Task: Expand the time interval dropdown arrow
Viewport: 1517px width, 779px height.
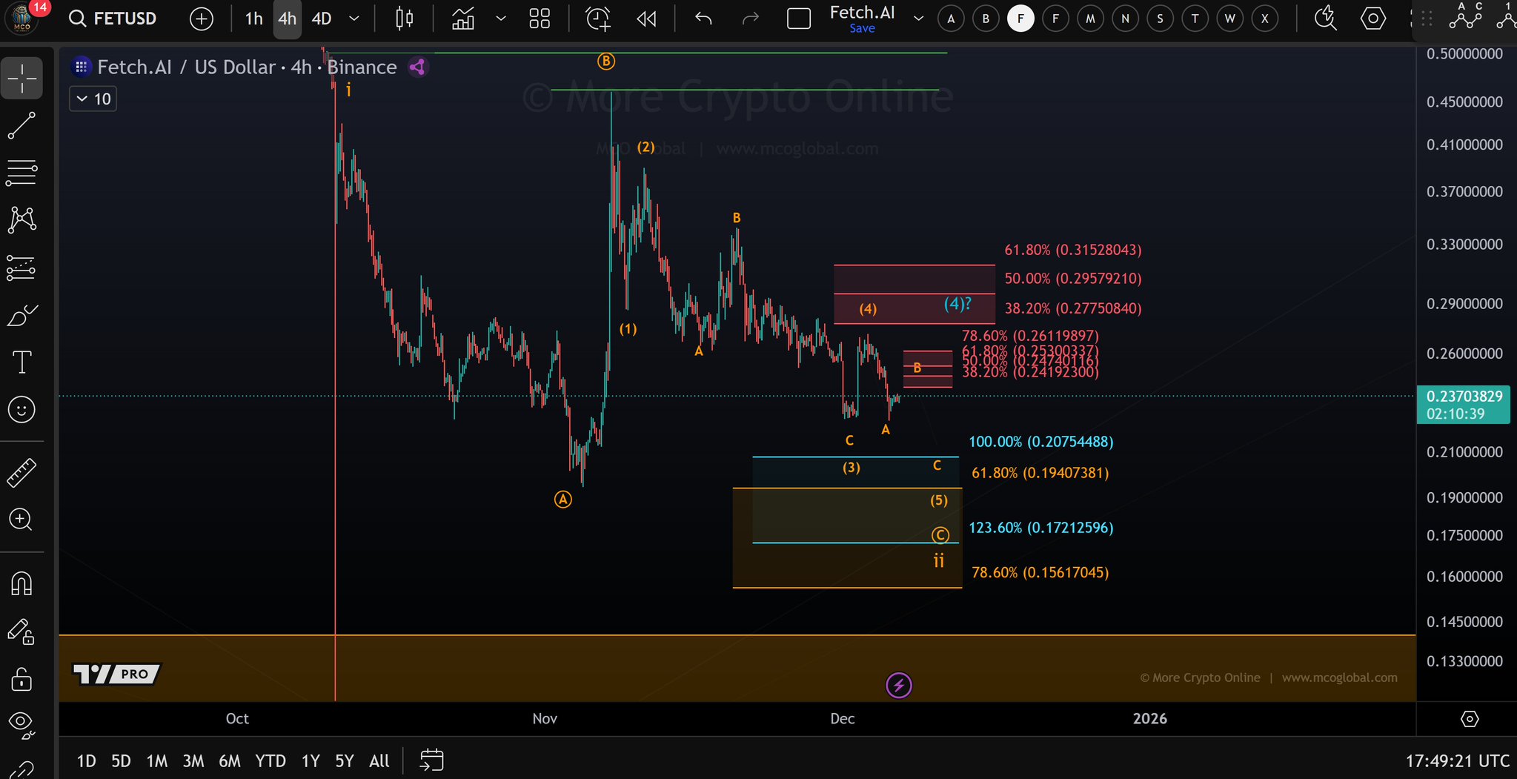Action: click(x=354, y=19)
